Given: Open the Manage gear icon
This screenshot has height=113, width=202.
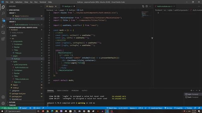Looking at the screenshot, I should (3, 103).
